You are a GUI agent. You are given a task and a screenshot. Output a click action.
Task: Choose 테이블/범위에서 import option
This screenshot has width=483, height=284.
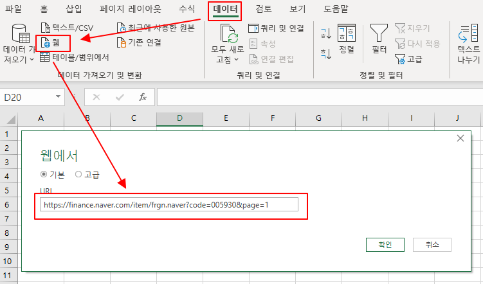tap(75, 57)
